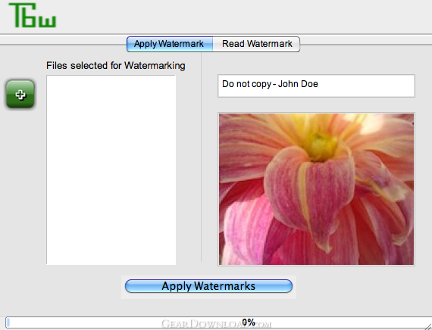Click the words "John Doe" in the text field
This screenshot has width=432, height=330.
(x=298, y=84)
